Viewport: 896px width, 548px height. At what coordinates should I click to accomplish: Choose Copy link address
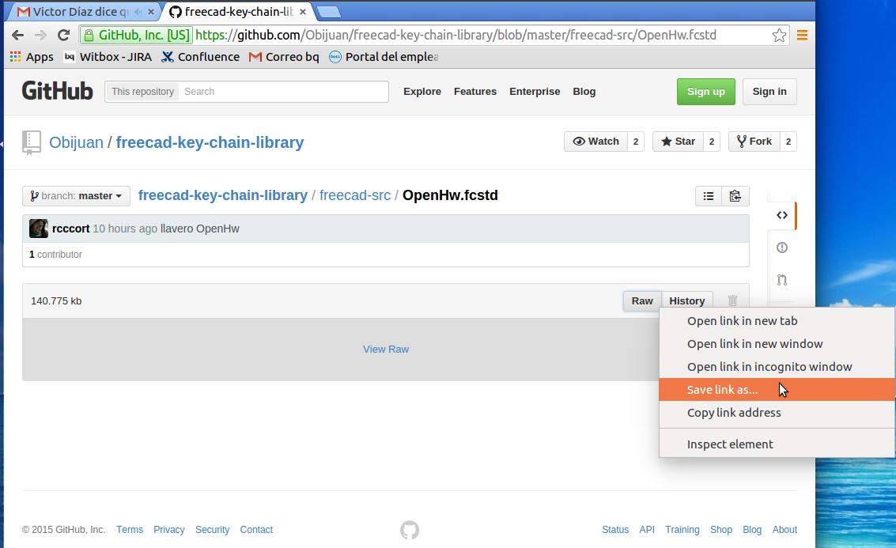tap(777, 413)
